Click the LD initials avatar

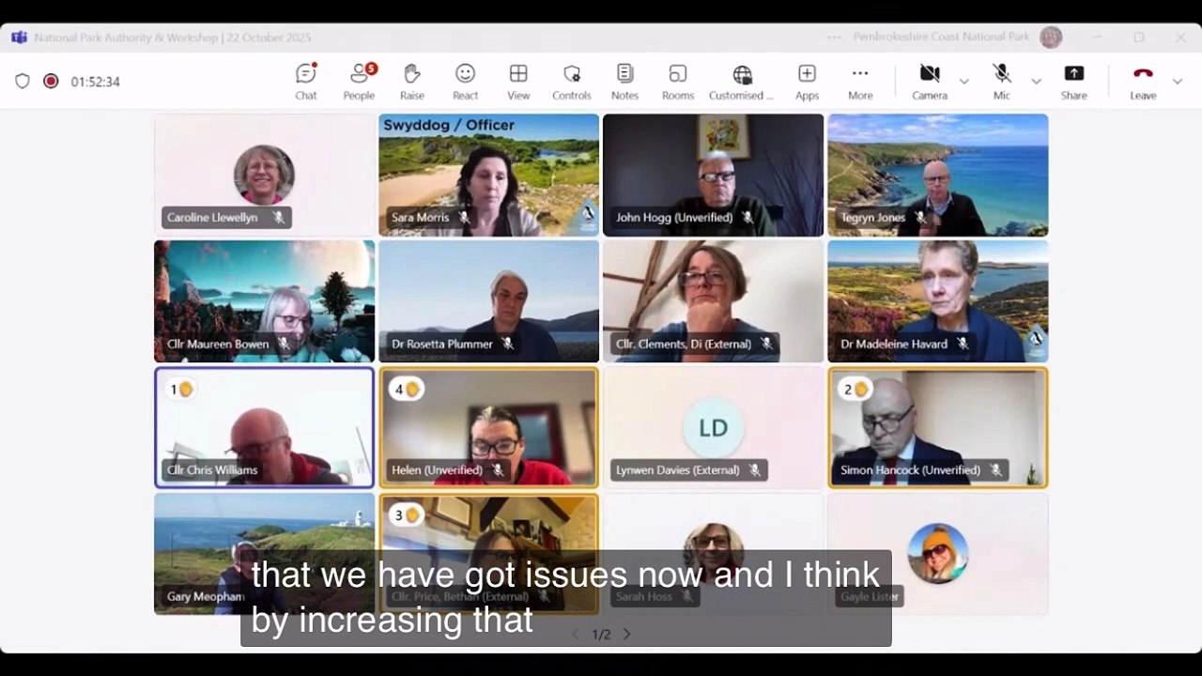click(x=713, y=428)
